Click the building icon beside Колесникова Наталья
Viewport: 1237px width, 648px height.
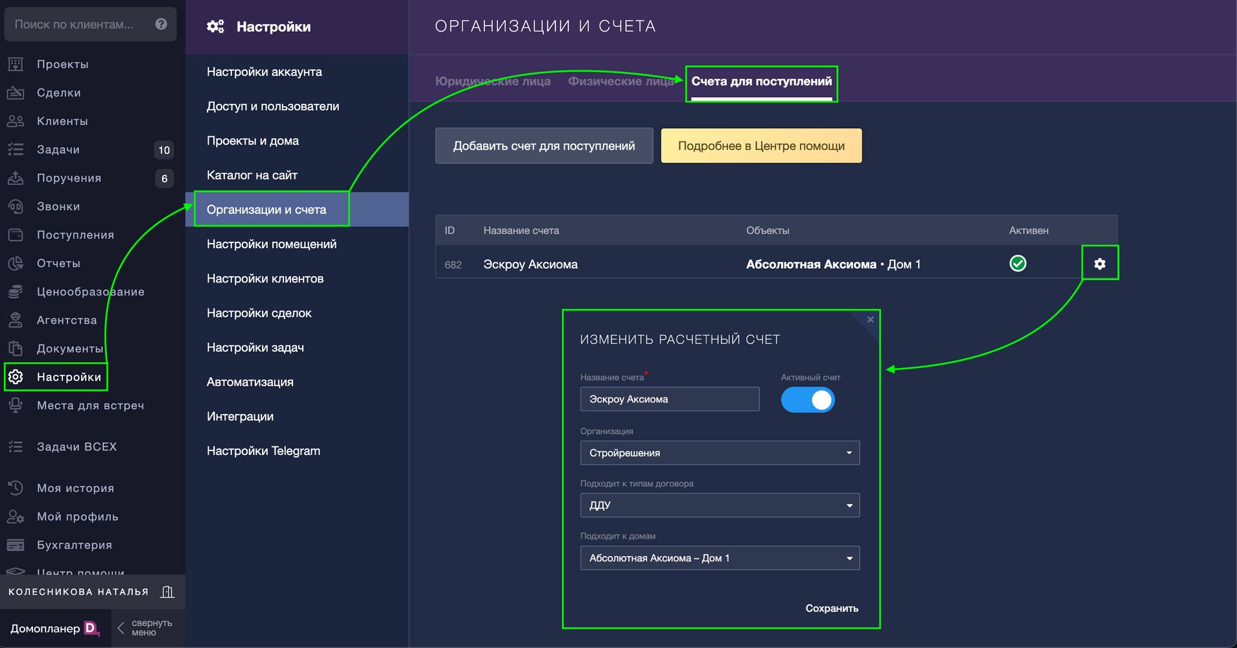point(167,592)
